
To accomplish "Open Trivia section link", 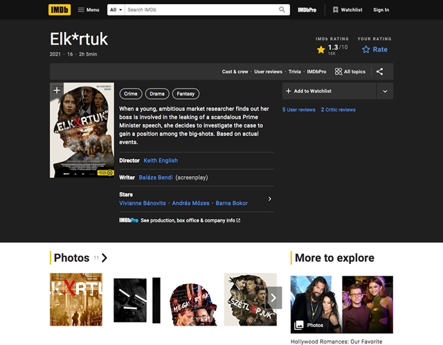I will [294, 71].
